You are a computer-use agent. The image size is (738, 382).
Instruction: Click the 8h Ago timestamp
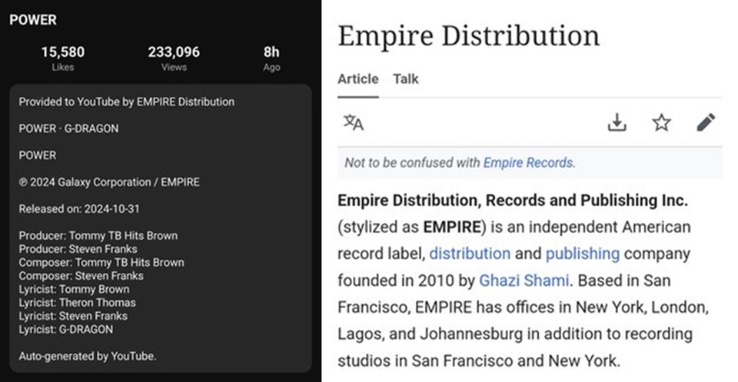pyautogui.click(x=271, y=58)
